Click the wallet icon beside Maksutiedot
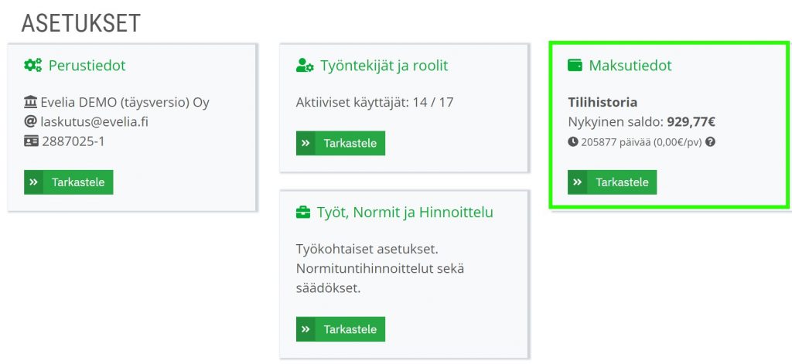The image size is (792, 364). click(x=575, y=65)
